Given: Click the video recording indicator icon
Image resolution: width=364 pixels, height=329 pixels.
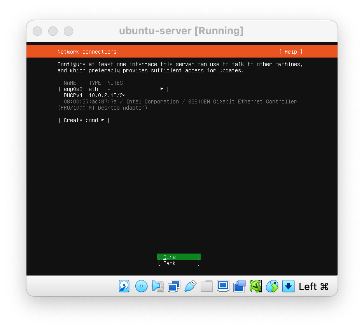Looking at the screenshot, I should click(x=239, y=286).
